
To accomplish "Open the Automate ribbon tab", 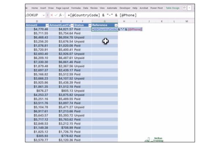I will 112,8.
